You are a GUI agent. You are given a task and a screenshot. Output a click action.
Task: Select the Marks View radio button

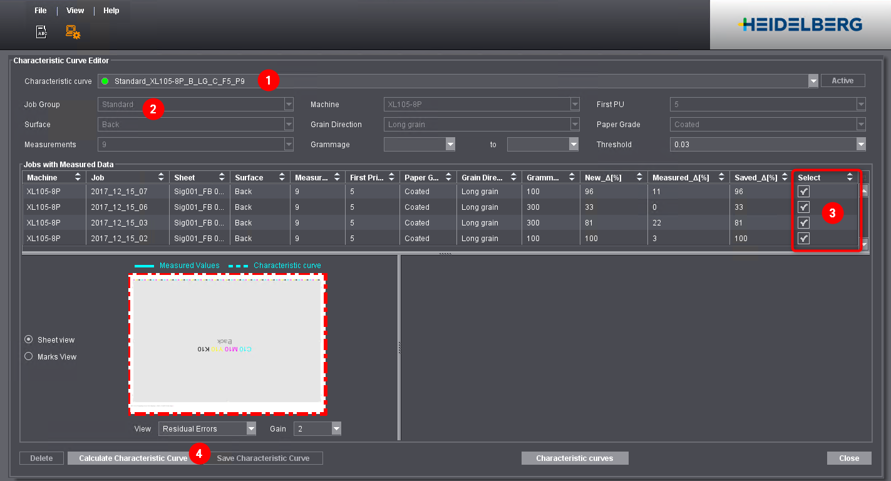click(28, 356)
